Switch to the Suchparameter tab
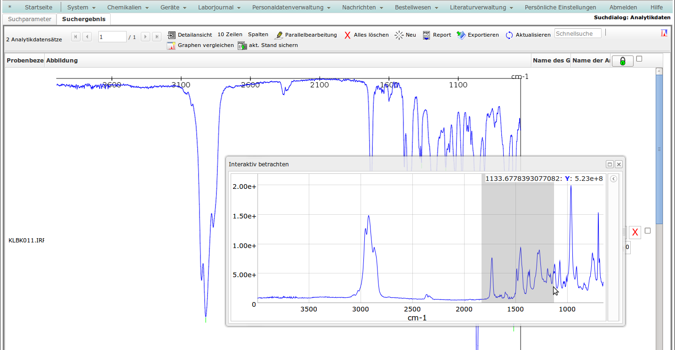This screenshot has width=675, height=350. 30,19
